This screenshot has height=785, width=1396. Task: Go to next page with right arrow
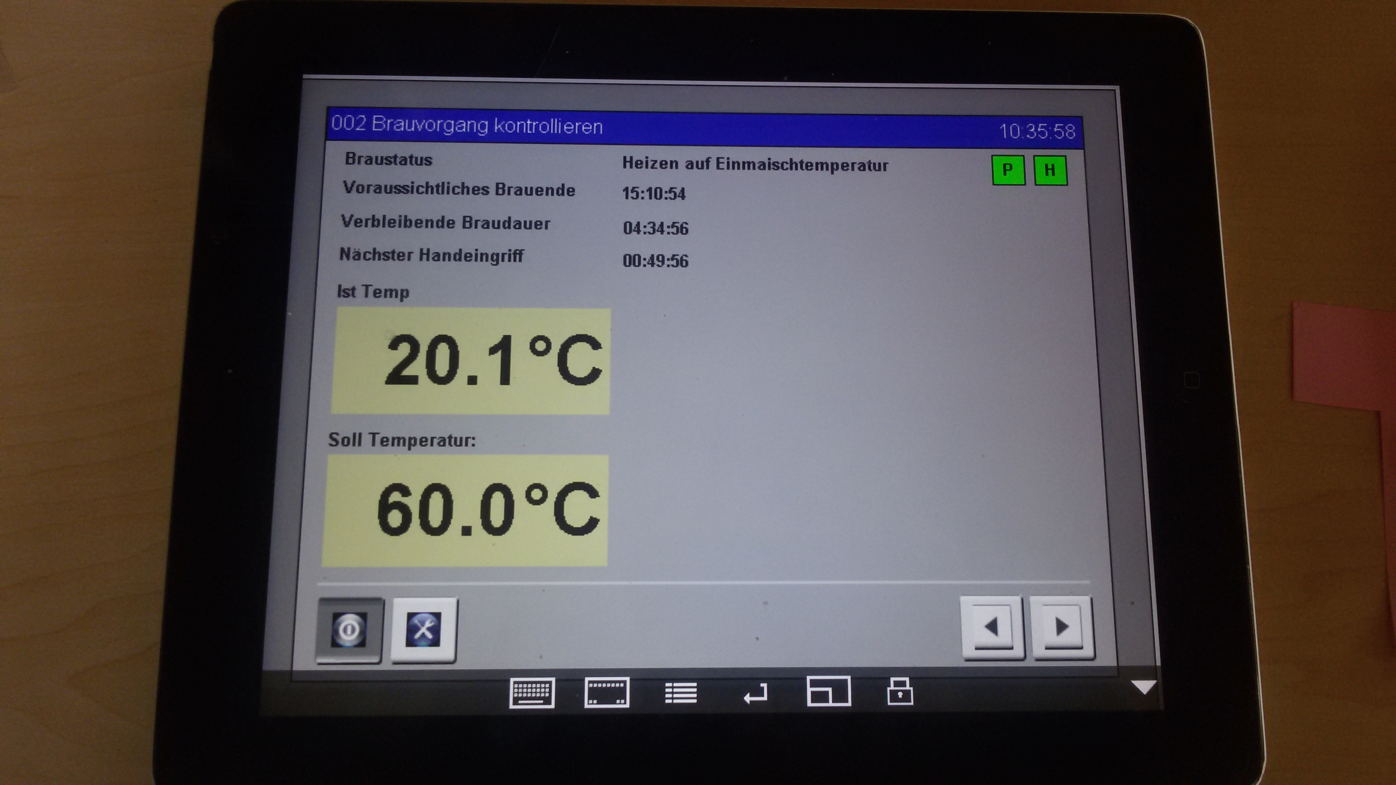[1061, 627]
